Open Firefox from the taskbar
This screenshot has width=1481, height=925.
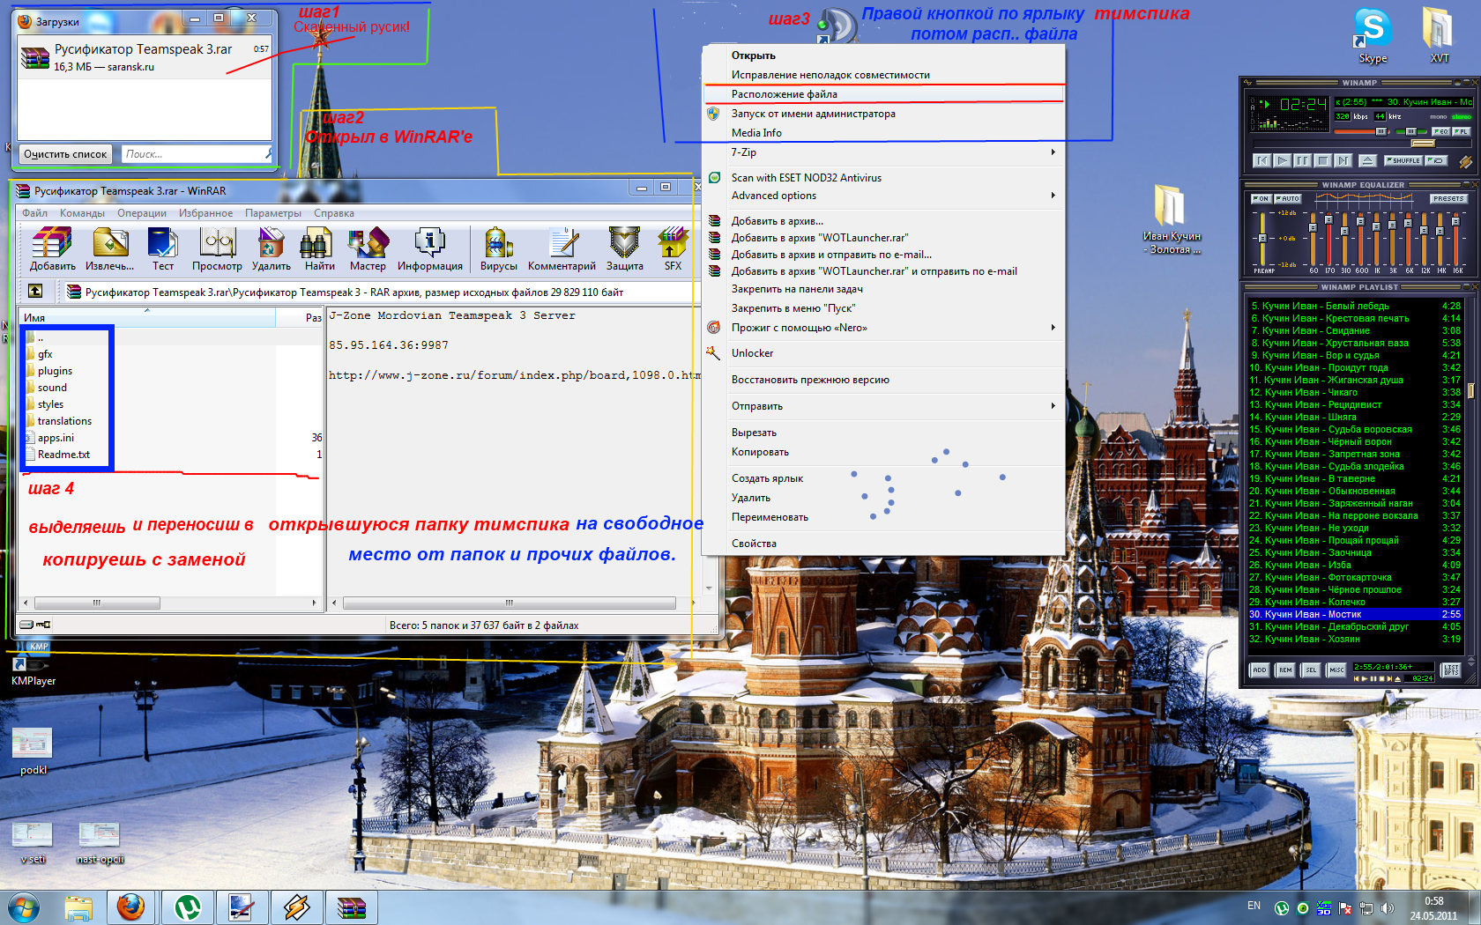click(131, 906)
